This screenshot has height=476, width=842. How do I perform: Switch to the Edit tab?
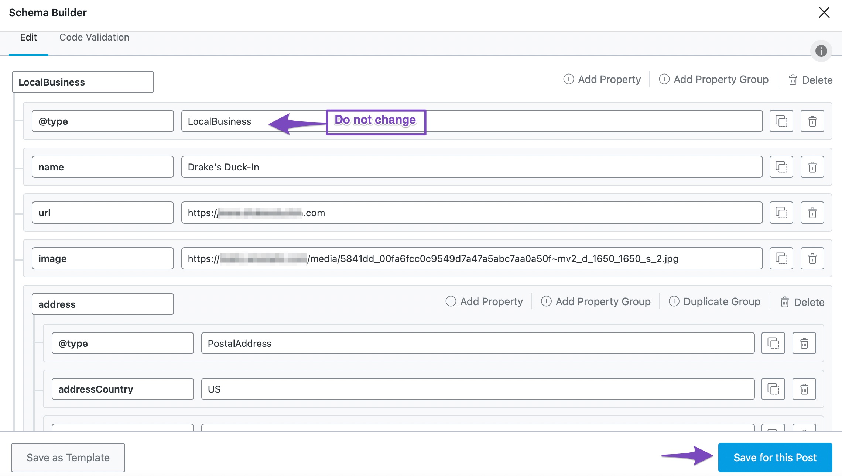(x=28, y=37)
